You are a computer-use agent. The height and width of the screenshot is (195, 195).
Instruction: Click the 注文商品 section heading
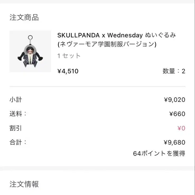(24, 18)
